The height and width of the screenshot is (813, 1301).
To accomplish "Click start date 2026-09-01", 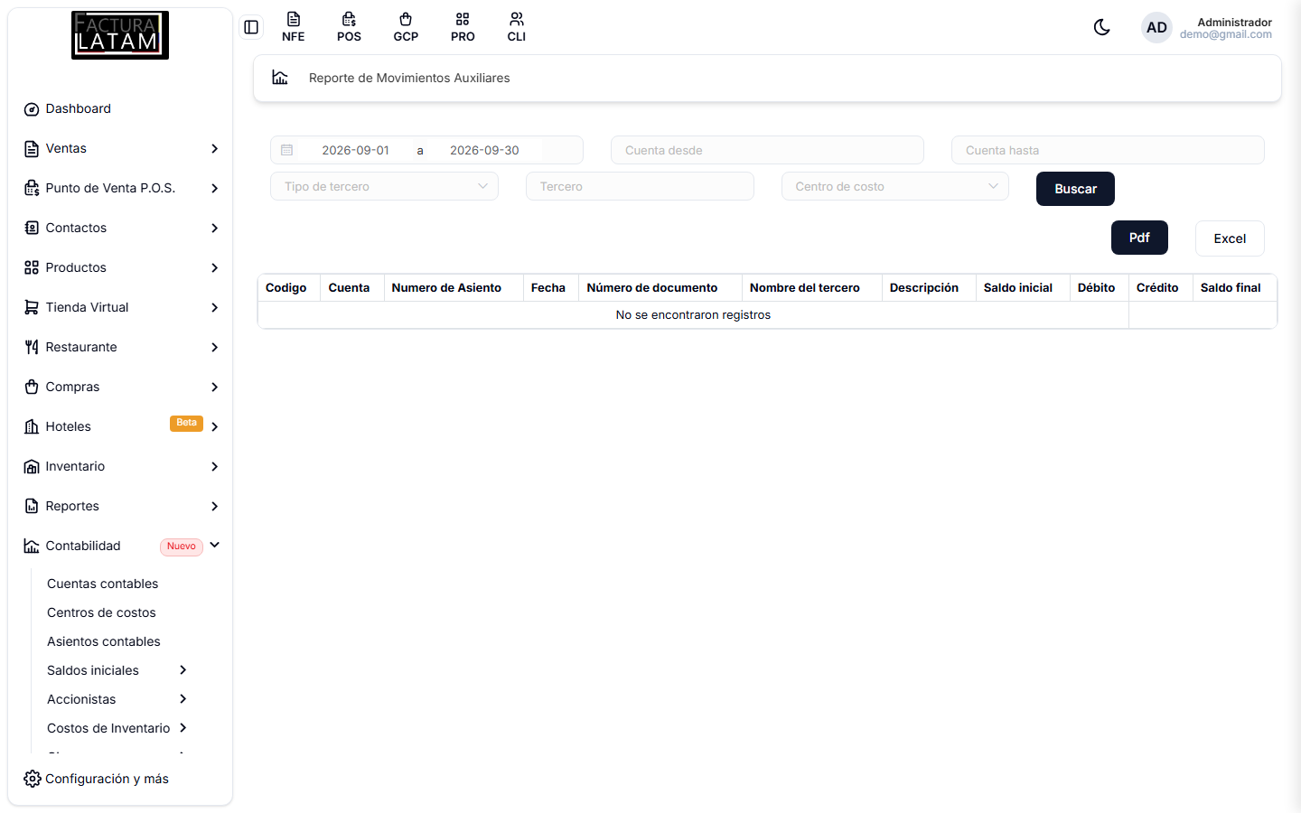I will pyautogui.click(x=355, y=150).
